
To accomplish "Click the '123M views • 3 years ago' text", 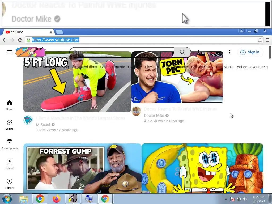I will [x=57, y=130].
